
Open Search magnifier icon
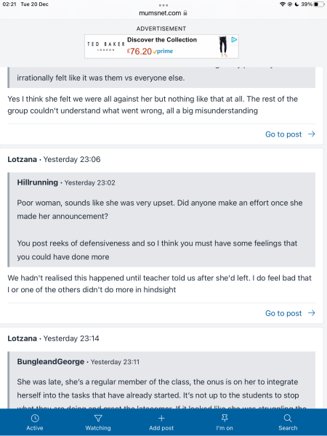[288, 419]
